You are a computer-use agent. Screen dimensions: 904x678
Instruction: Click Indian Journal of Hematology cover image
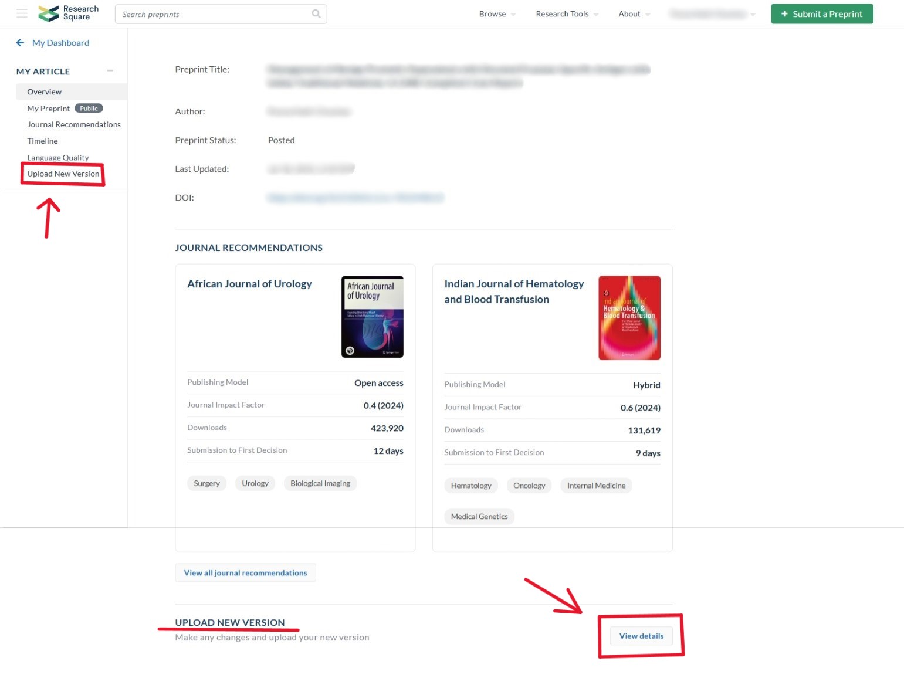point(629,318)
